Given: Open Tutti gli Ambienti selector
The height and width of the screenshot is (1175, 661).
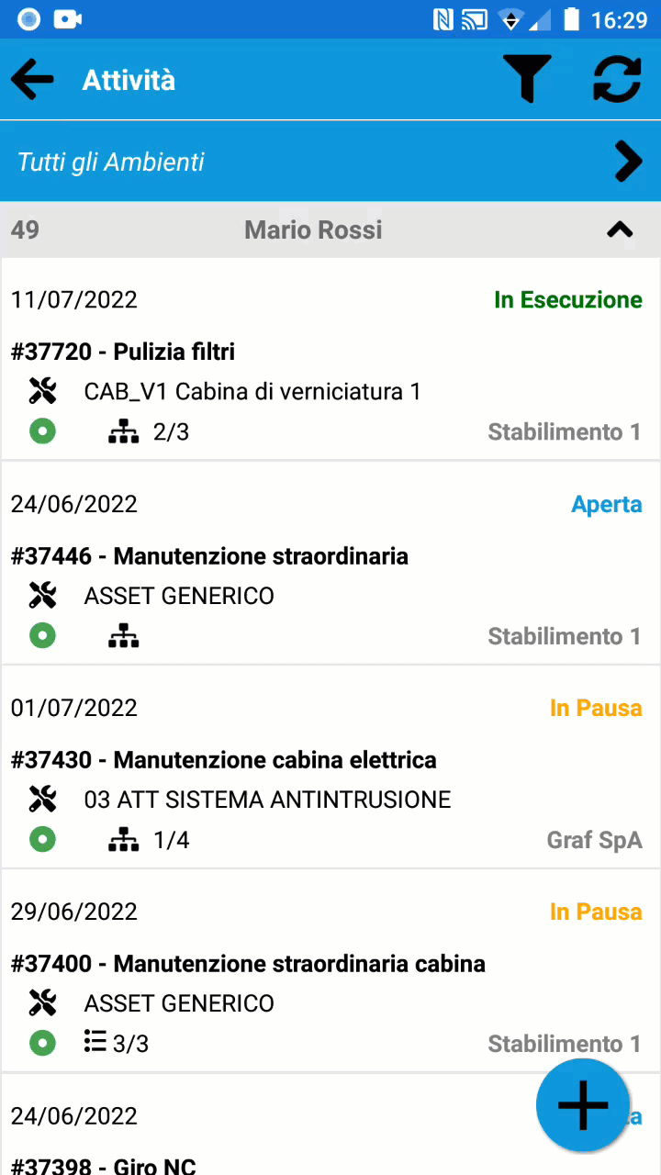Looking at the screenshot, I should click(x=330, y=162).
